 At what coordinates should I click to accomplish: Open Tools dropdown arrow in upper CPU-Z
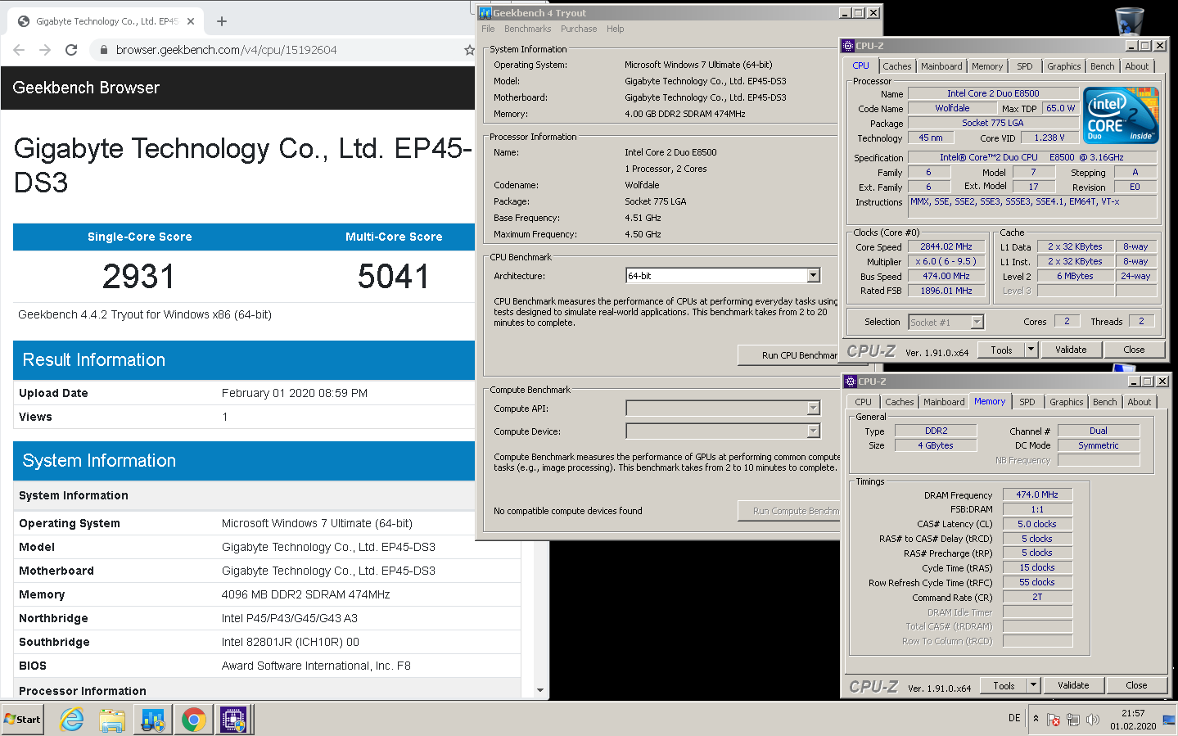[1031, 350]
